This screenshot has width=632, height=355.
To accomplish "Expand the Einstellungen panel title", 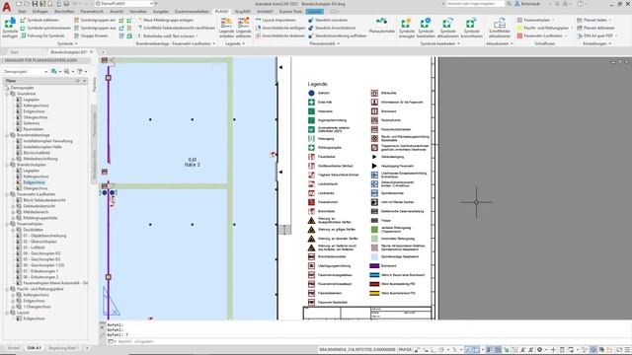I will (x=596, y=43).
